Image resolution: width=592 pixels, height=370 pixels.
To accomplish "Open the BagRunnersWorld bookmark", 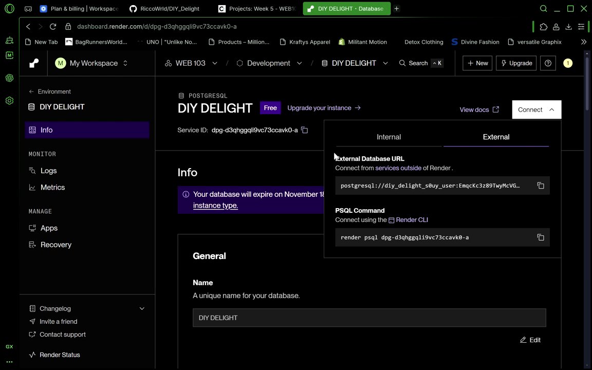I will (x=96, y=42).
